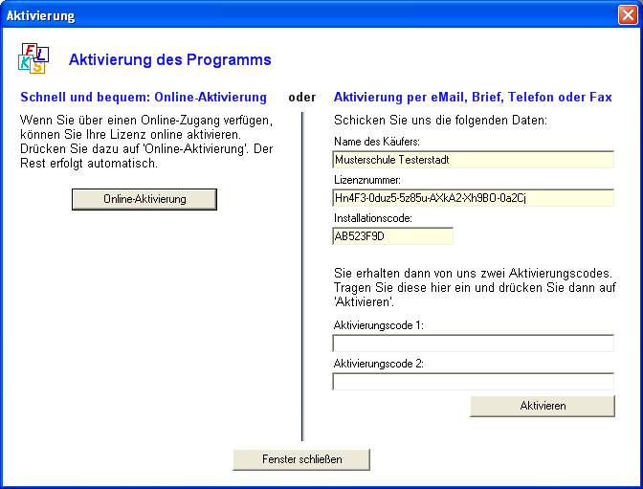643x489 pixels.
Task: Click the Lizenznummer label
Action: pos(366,180)
